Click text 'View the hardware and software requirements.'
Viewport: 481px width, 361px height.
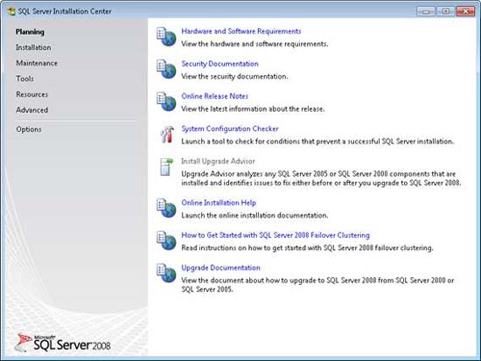point(254,44)
